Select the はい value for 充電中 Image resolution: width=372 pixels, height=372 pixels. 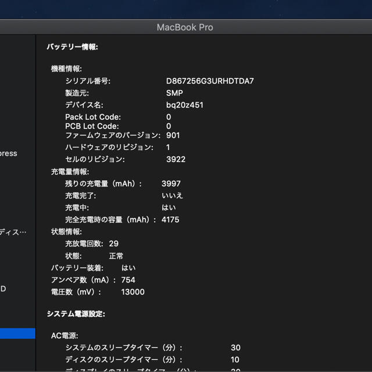click(x=169, y=208)
